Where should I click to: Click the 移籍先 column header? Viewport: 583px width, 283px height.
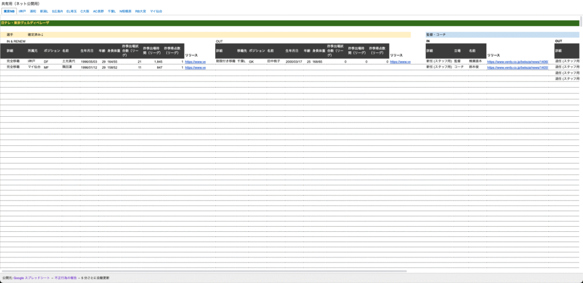tap(242, 51)
